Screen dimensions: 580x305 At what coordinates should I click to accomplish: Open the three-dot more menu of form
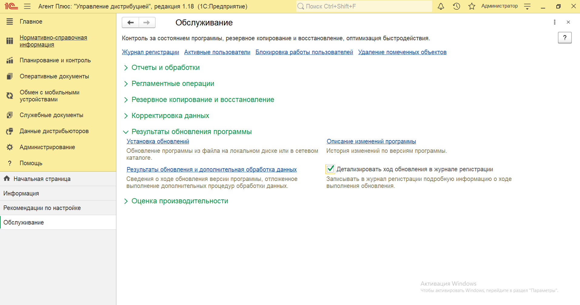(x=555, y=22)
